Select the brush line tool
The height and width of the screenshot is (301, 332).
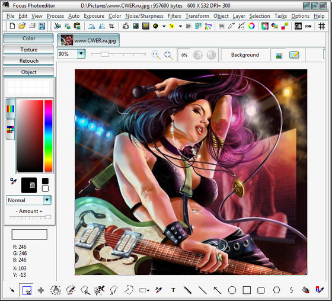click(187, 290)
